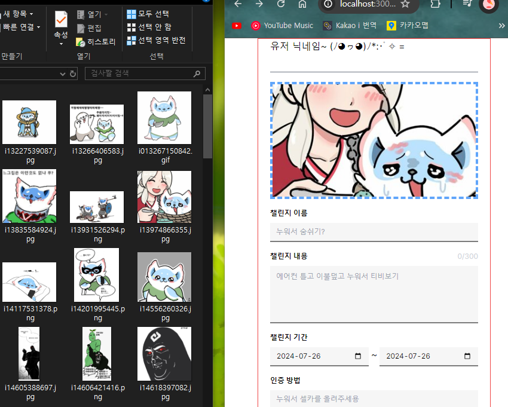The image size is (508, 407).
Task: Select file i13266406583.jpg thumbnail
Action: pyautogui.click(x=97, y=124)
